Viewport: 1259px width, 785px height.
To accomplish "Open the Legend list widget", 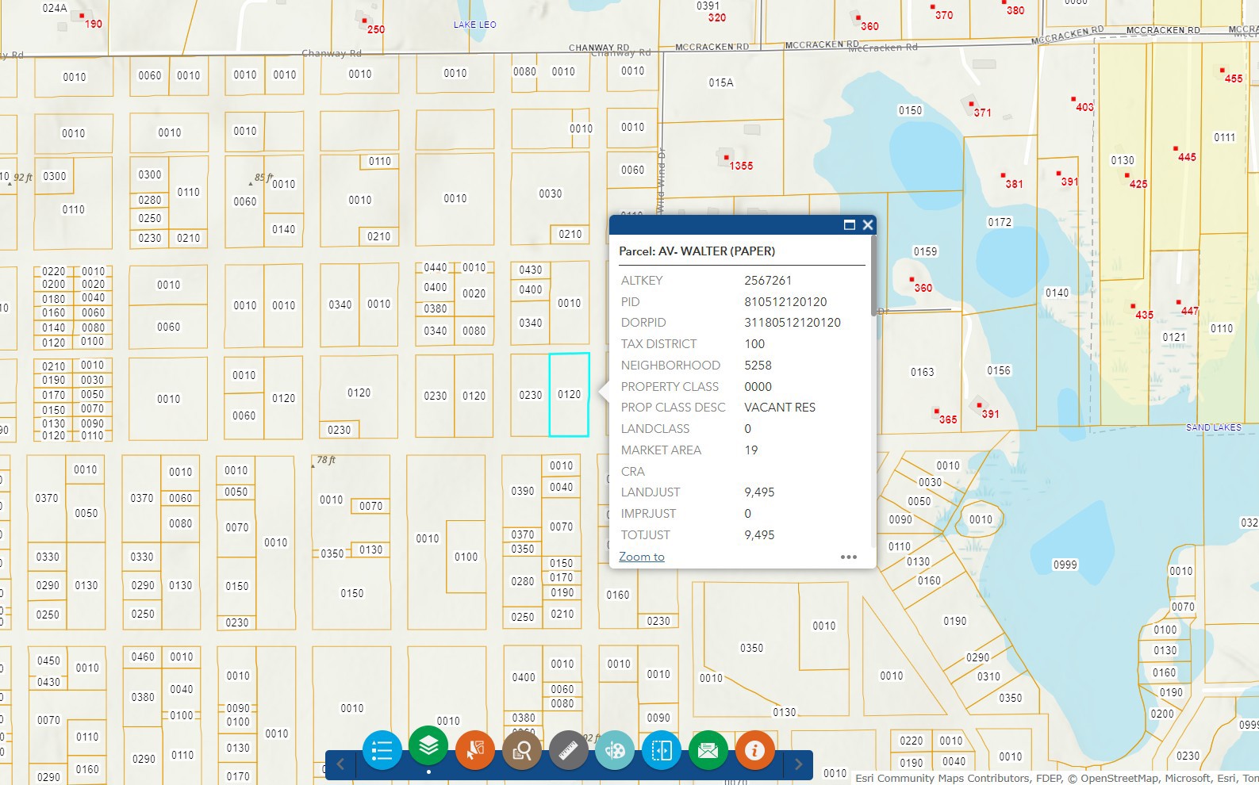I will [x=382, y=750].
